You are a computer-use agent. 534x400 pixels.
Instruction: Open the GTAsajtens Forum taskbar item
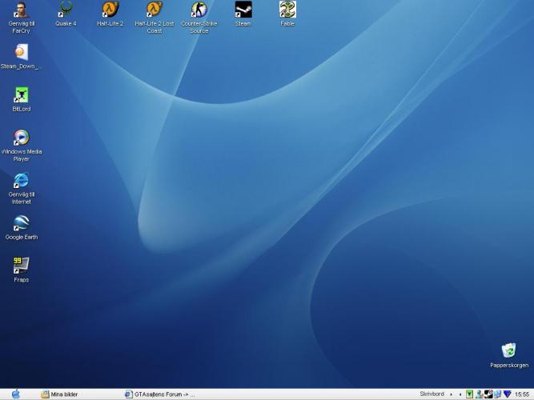[160, 394]
